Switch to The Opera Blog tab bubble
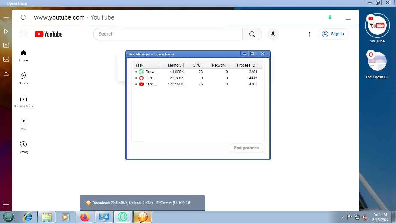Screen dimensions: 396x223 click(377, 62)
